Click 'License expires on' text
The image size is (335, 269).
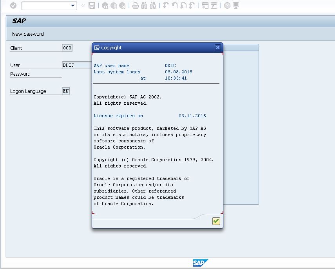pyautogui.click(x=118, y=116)
